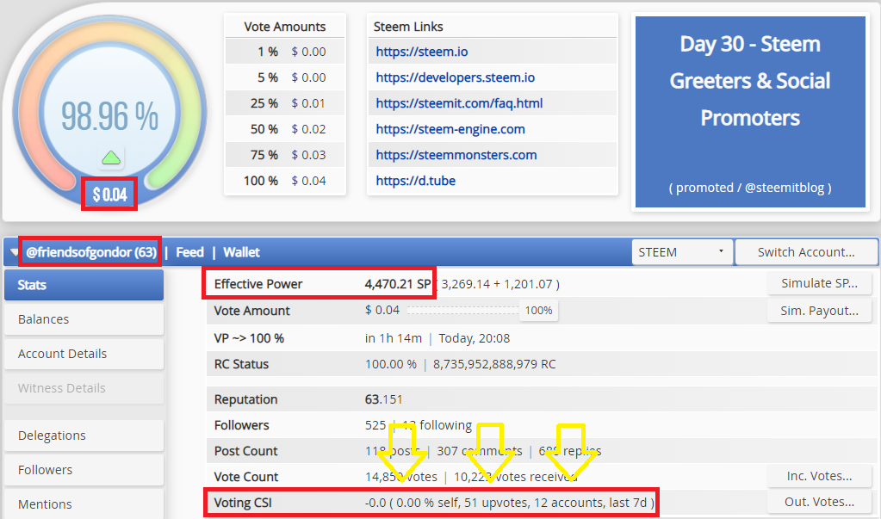Screen dimensions: 881x519
Task: Click the green up-arrow vote icon in gauge
Action: pyautogui.click(x=111, y=158)
